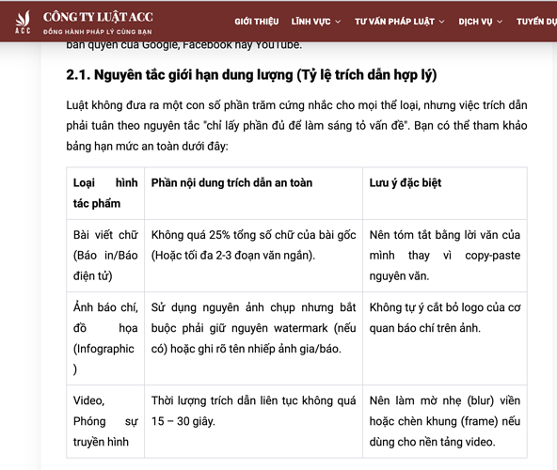The width and height of the screenshot is (557, 470).
Task: Open the Giới Thiệu menu item
Action: coord(257,22)
